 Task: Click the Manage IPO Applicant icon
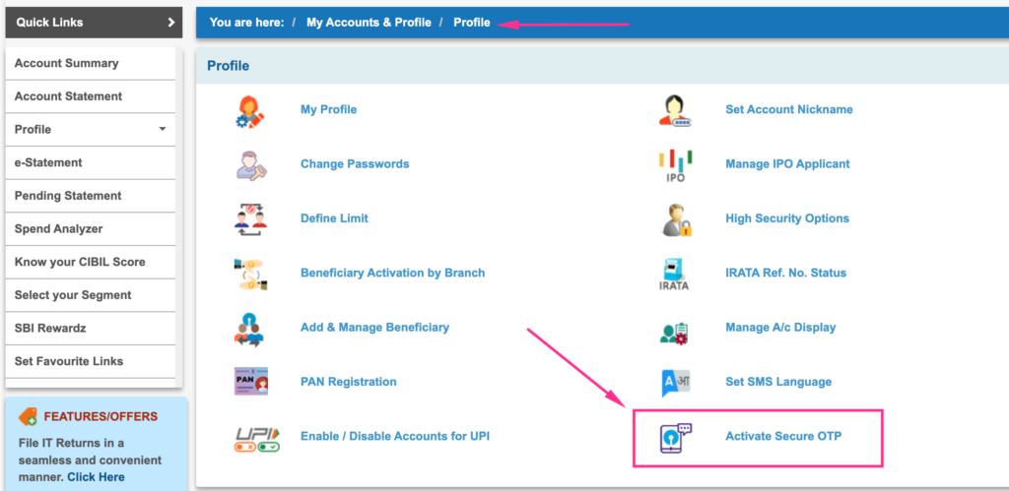click(675, 164)
